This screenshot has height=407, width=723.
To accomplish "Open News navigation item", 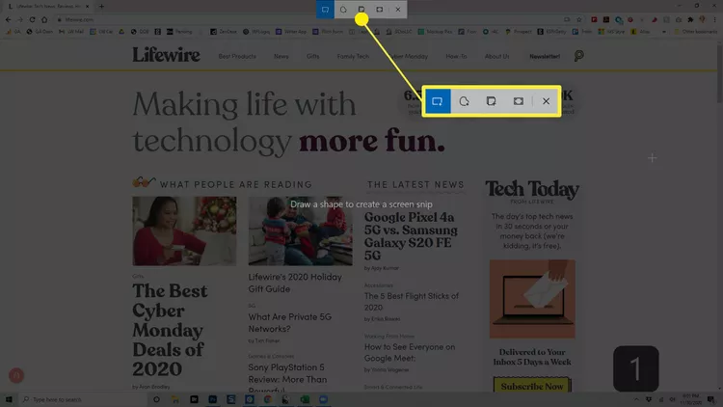I will (x=281, y=56).
